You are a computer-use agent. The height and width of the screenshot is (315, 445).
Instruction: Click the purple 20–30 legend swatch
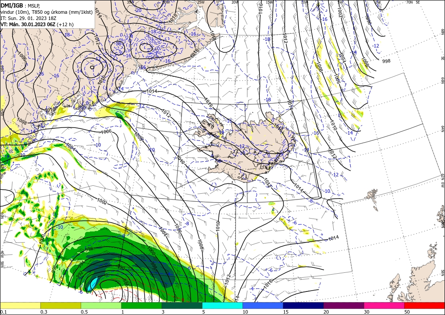click(344, 305)
